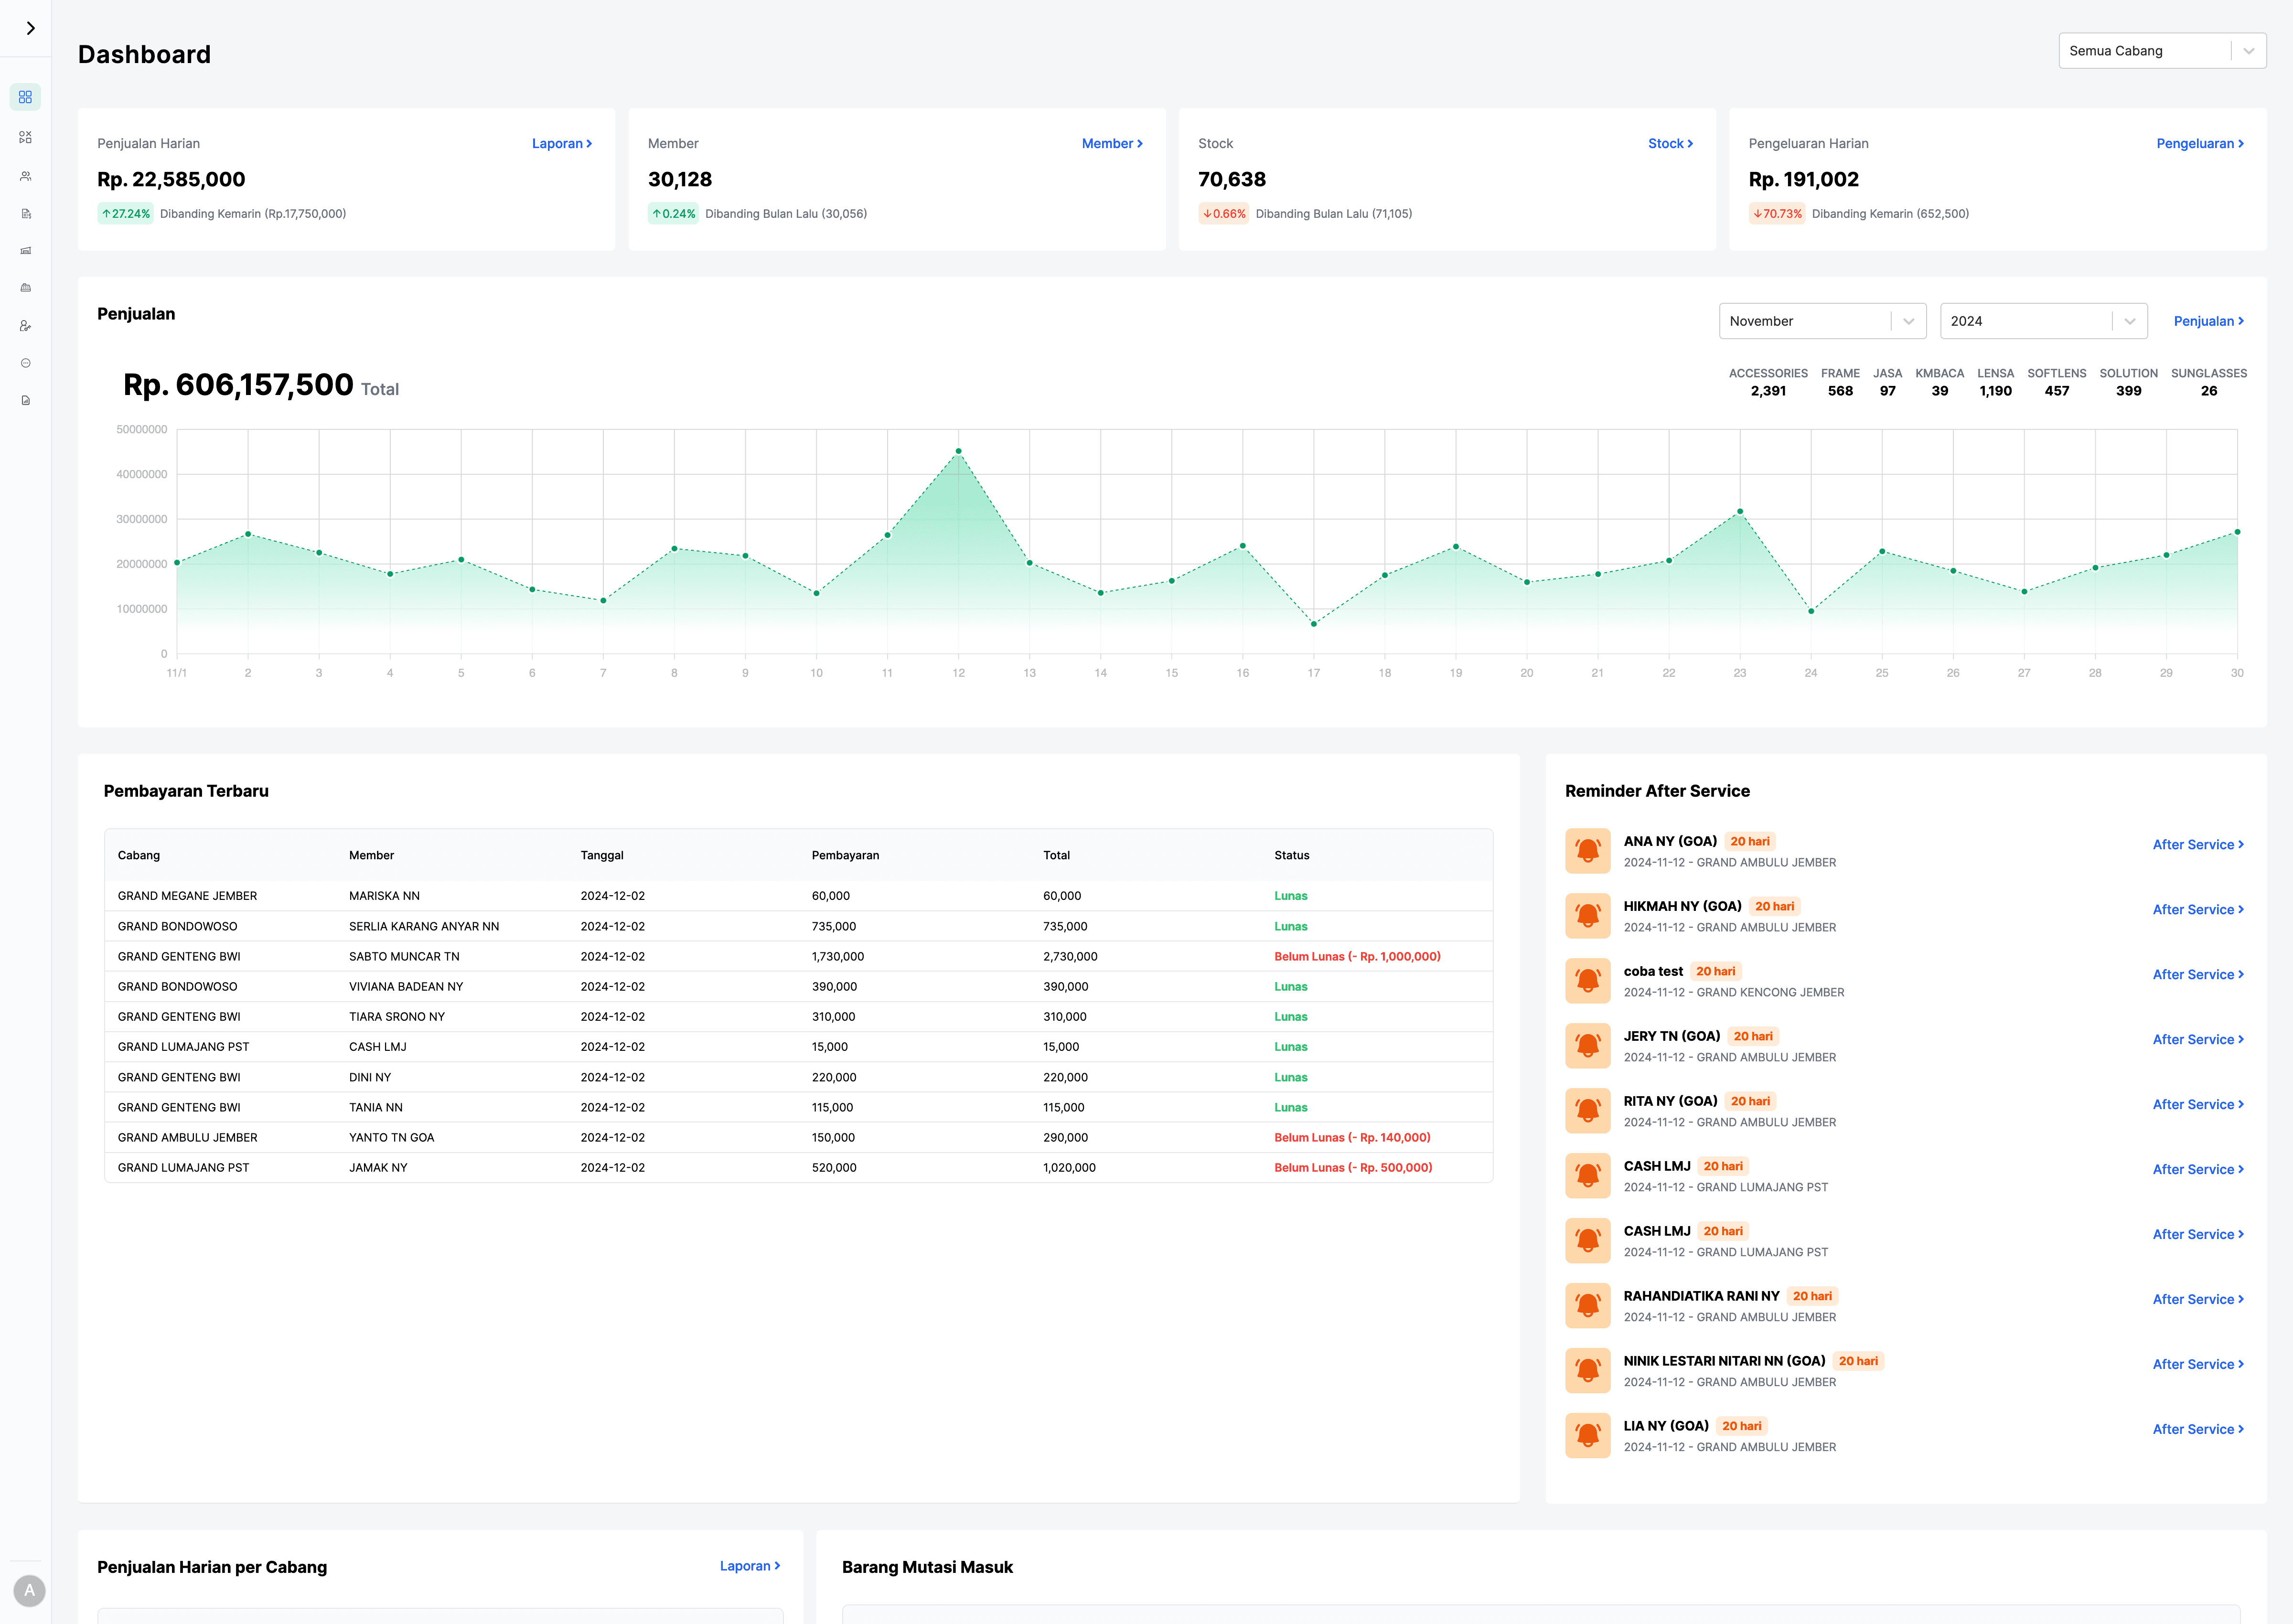Open the Dashboard grid icon in sidebar
The width and height of the screenshot is (2293, 1624).
[25, 97]
